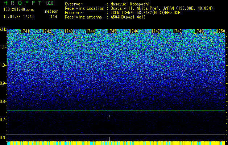Click the gray vertical range bar beside 0.8
The image size is (228, 145).
[7, 112]
